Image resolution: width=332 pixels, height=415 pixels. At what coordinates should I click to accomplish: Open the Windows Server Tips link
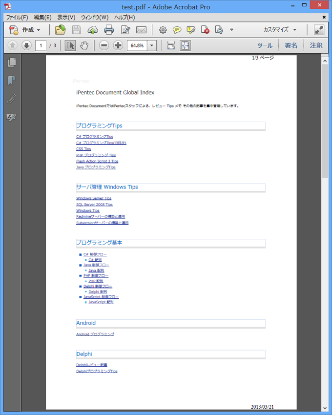(94, 198)
